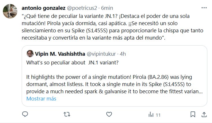
Task: Click antonio gonzalez's profile picture
Action: (x=10, y=12)
